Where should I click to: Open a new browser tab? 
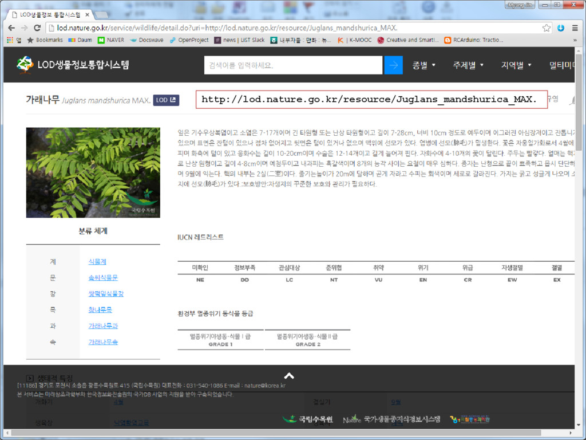coord(102,14)
